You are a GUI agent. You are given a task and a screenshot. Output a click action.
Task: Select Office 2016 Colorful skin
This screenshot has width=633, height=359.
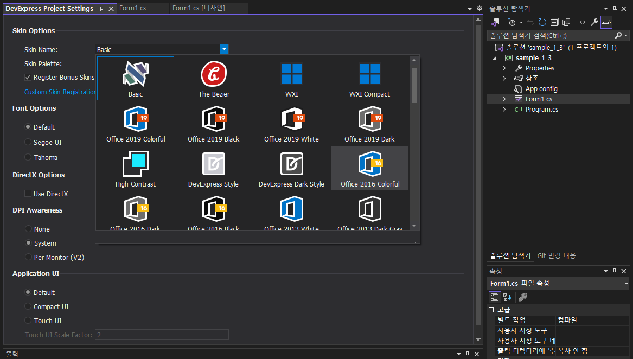[369, 169]
